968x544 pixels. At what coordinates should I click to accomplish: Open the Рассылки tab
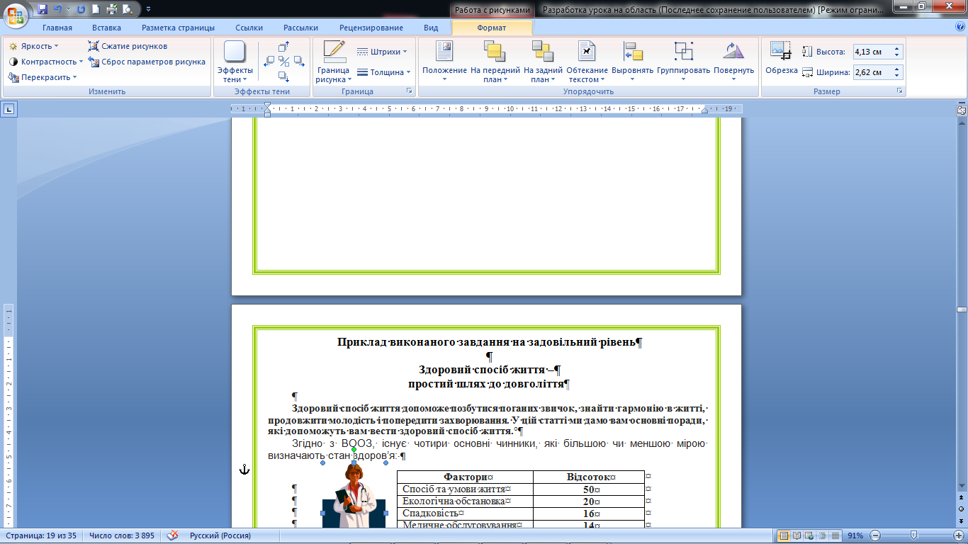pos(300,28)
